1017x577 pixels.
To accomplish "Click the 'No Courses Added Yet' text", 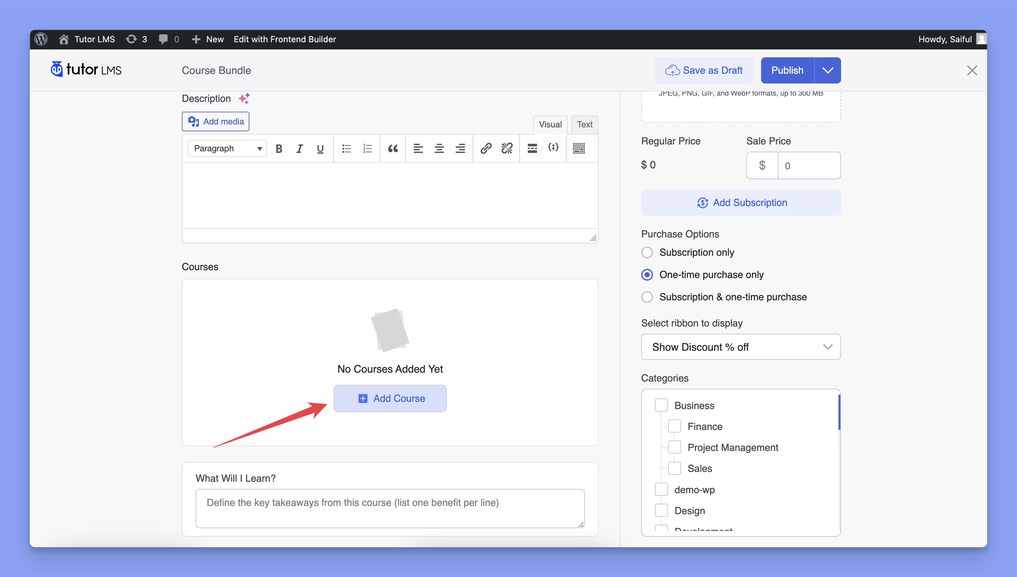I will coord(390,369).
